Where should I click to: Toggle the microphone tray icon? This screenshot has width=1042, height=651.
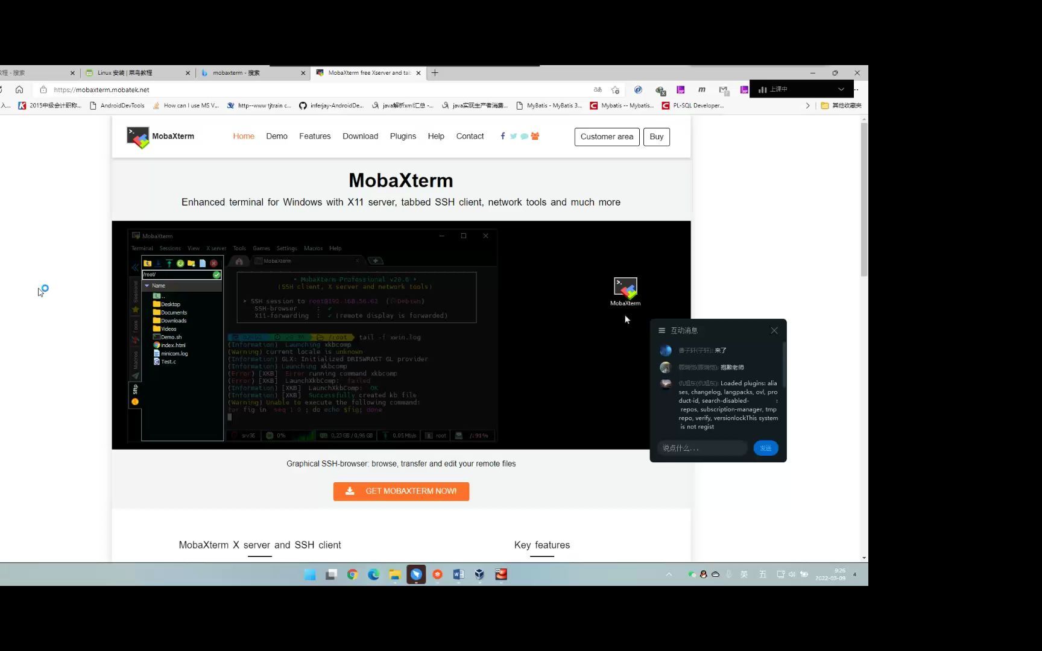[728, 574]
